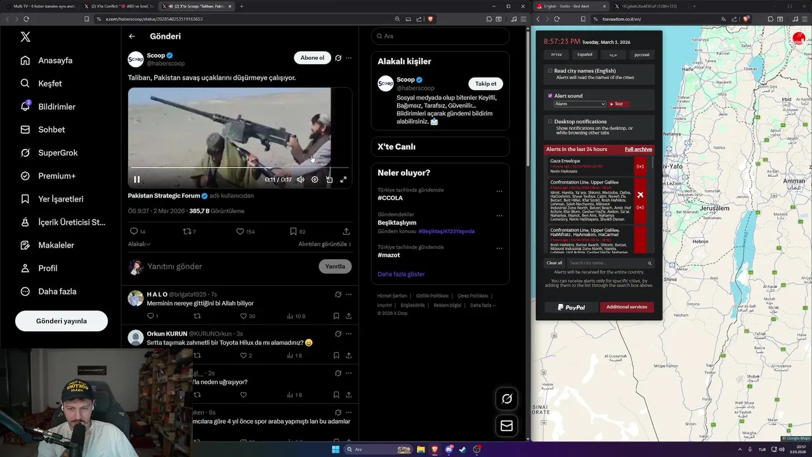Open Daha fazla menu in sidebar
This screenshot has height=457, width=812.
[49, 291]
